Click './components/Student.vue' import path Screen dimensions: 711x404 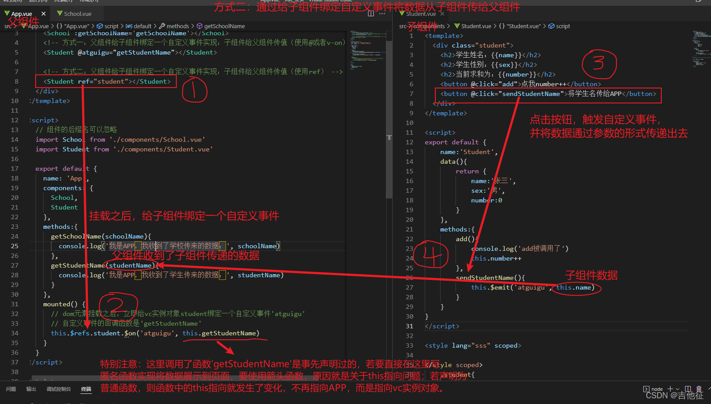(x=163, y=149)
